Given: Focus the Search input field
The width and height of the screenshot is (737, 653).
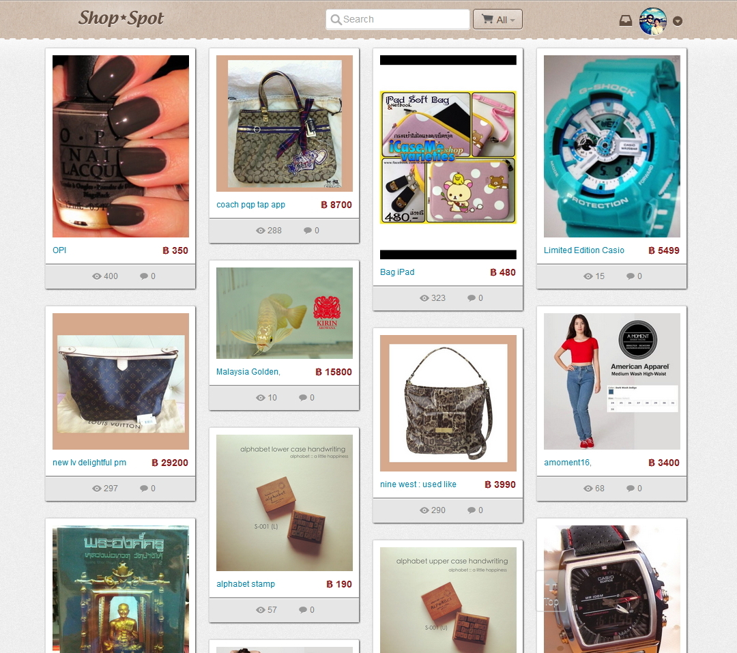Looking at the screenshot, I should [x=398, y=19].
